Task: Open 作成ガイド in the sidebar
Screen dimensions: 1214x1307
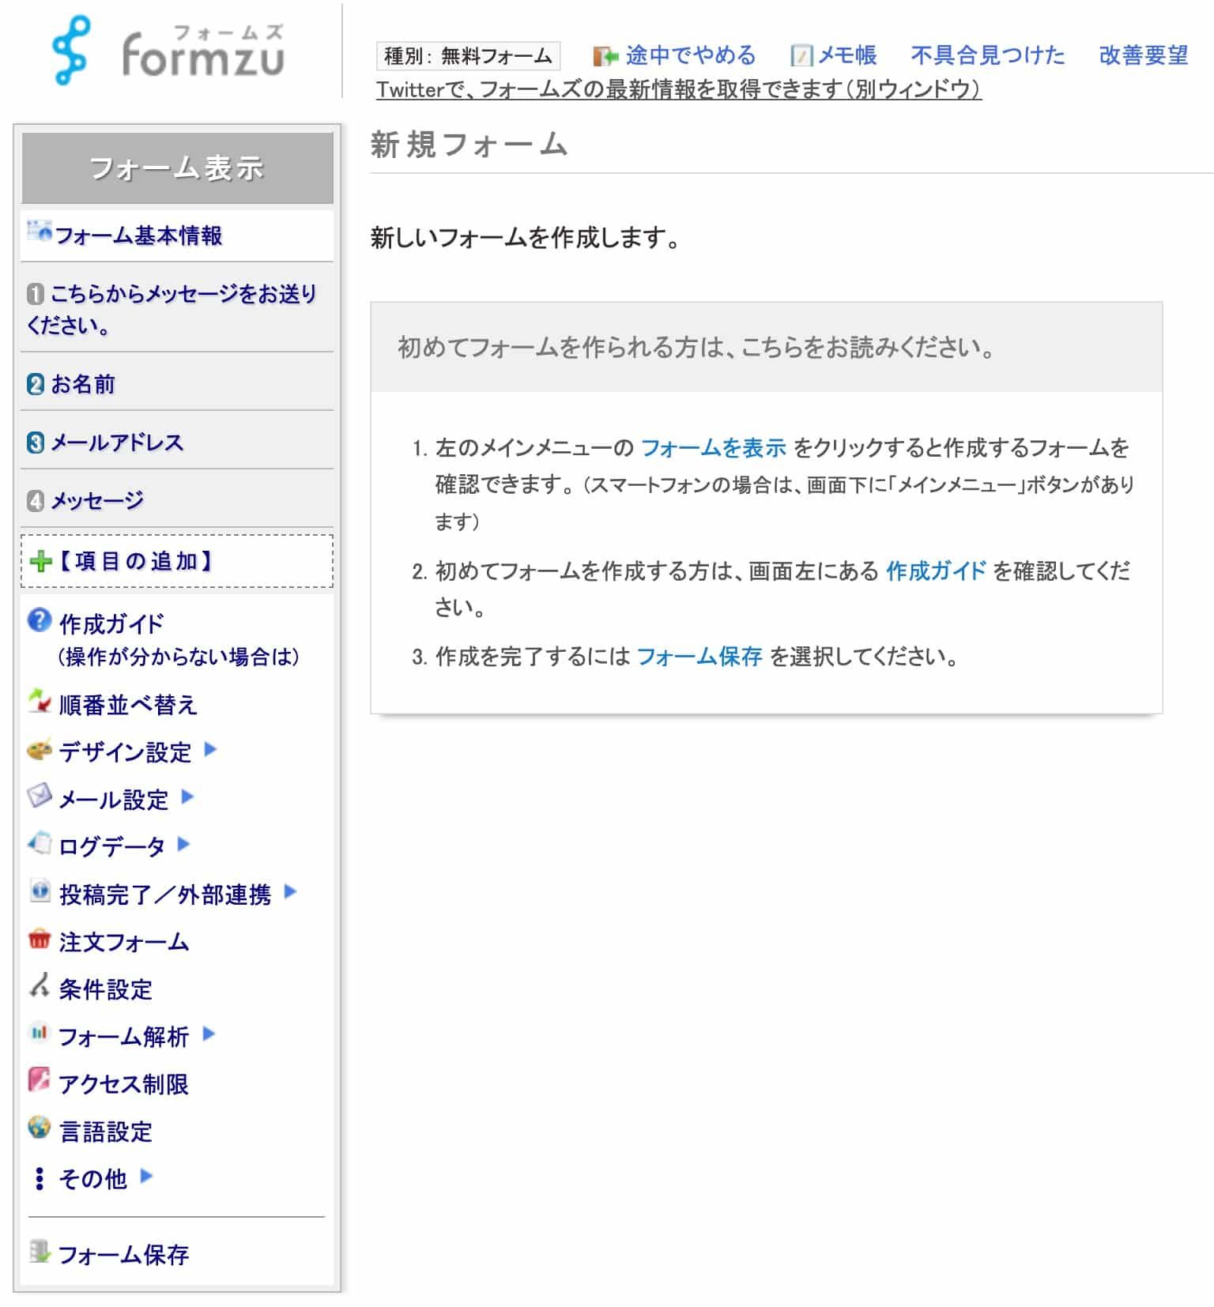Action: coord(111,623)
